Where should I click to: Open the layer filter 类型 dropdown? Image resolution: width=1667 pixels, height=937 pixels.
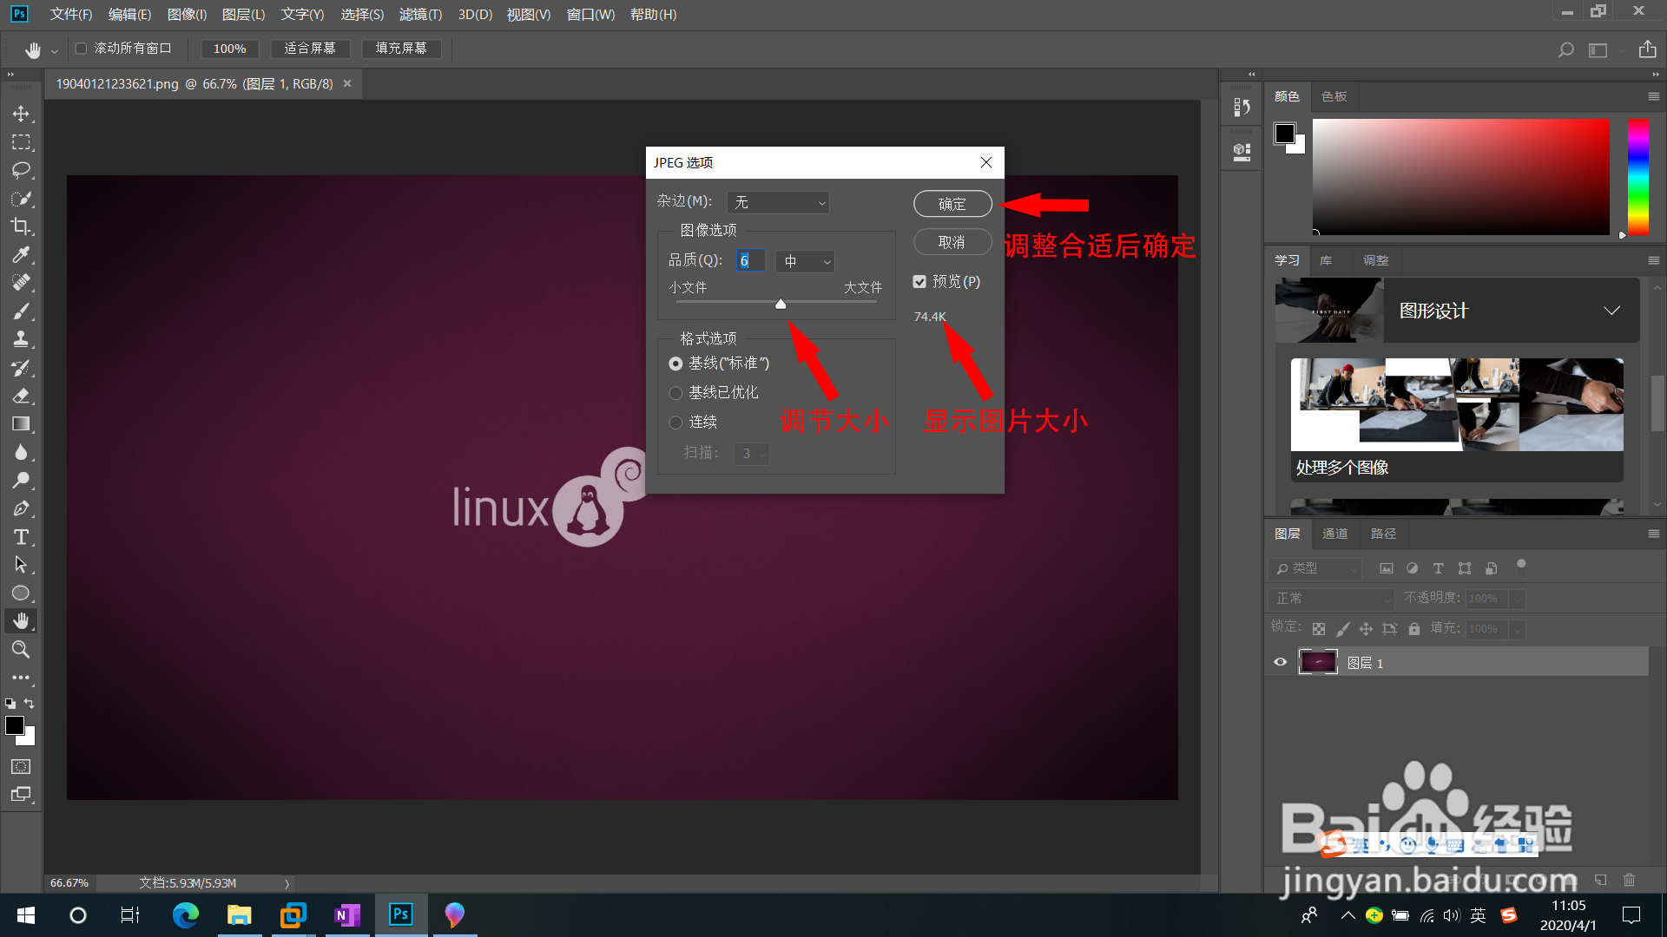click(1315, 568)
